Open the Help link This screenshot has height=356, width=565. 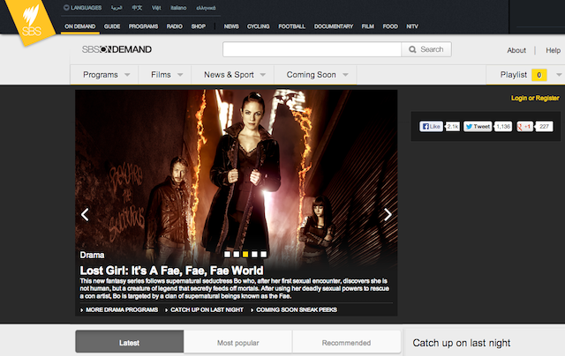coord(554,50)
